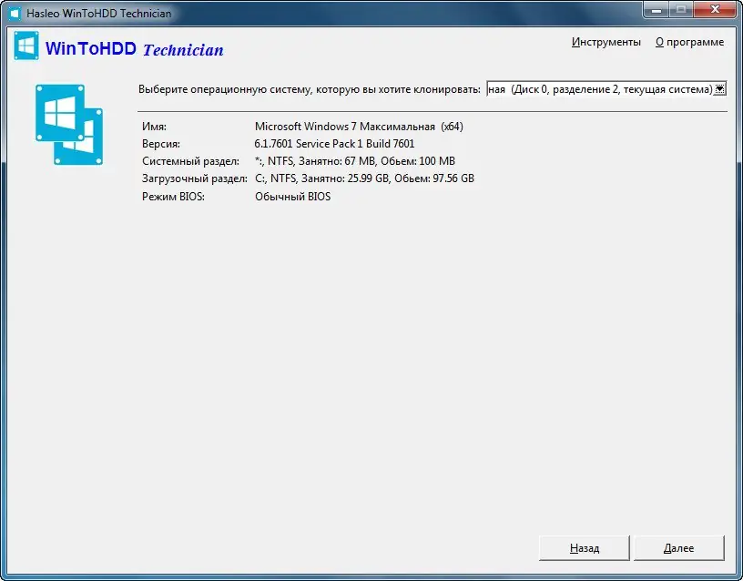Click the boot partition C: NTFS value

tap(364, 178)
